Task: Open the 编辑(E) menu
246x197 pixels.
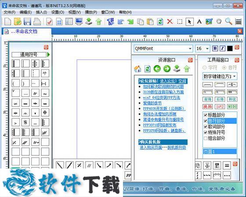Action: click(x=25, y=12)
